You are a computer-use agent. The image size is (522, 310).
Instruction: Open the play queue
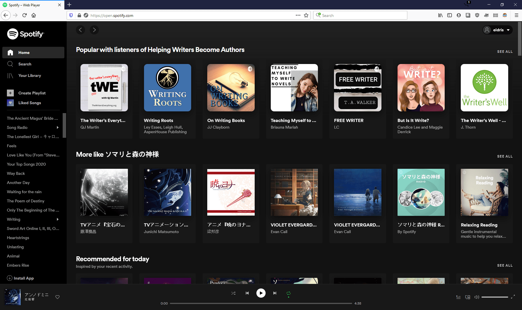coord(458,297)
